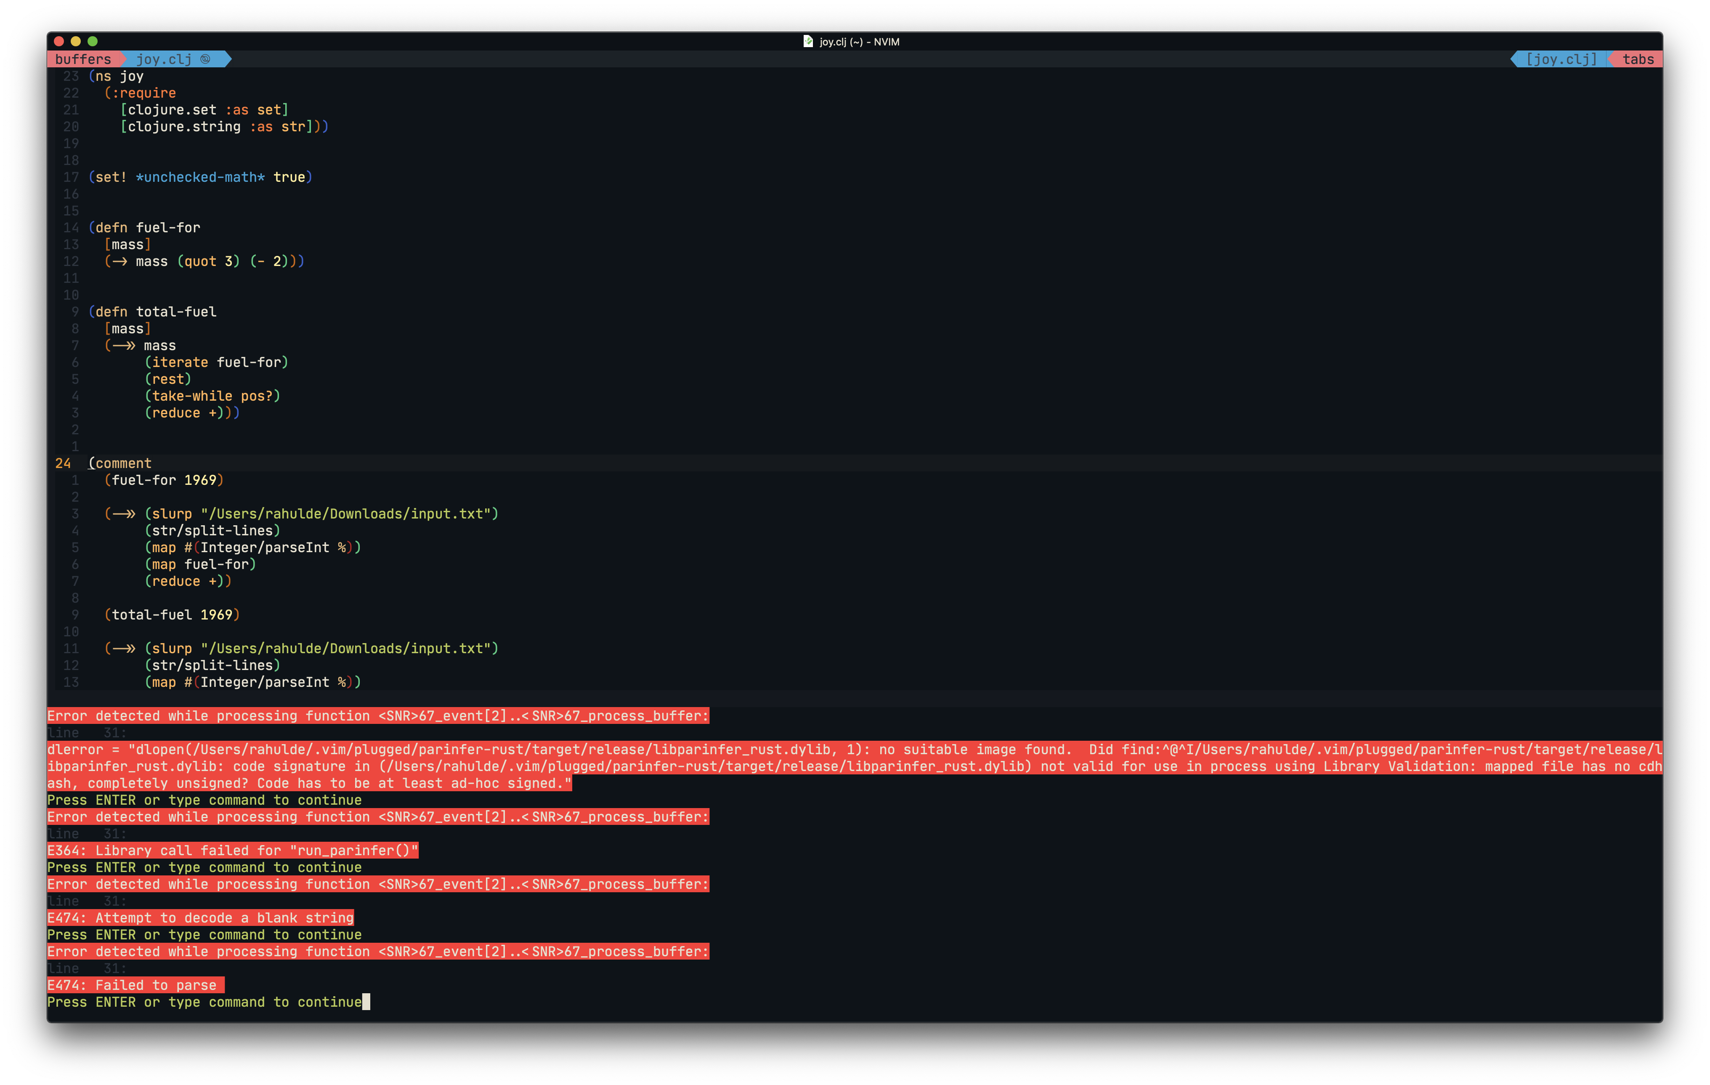Click '(total-fuel 1969)' expression
Screen dimensions: 1710x1085
tap(172, 615)
